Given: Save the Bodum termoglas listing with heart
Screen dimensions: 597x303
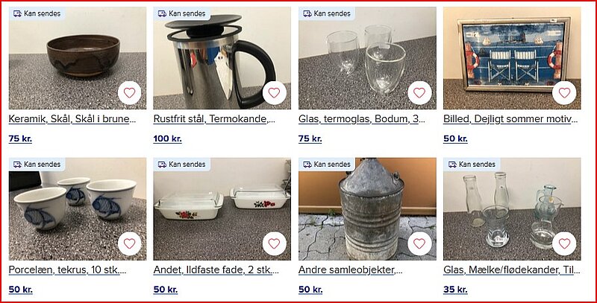Looking at the screenshot, I should (x=419, y=92).
